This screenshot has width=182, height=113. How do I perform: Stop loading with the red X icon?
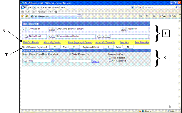point(141,7)
